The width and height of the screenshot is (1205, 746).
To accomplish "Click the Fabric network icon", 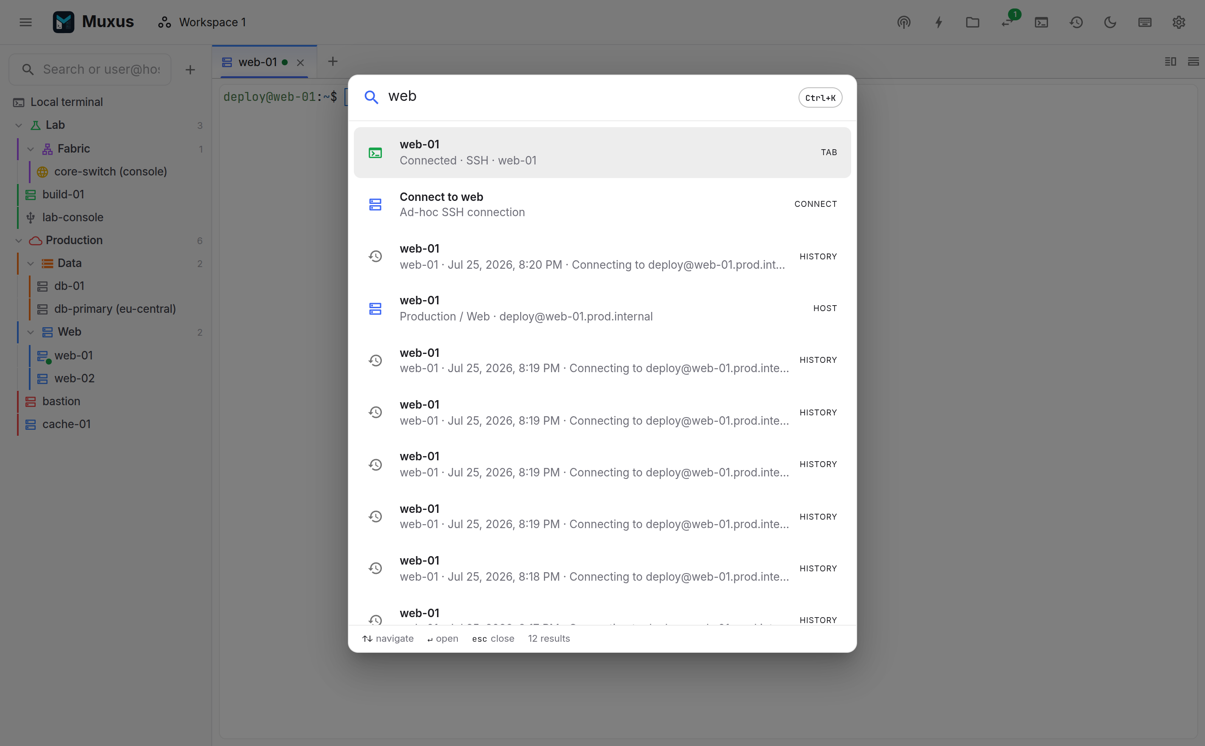I will coord(48,149).
